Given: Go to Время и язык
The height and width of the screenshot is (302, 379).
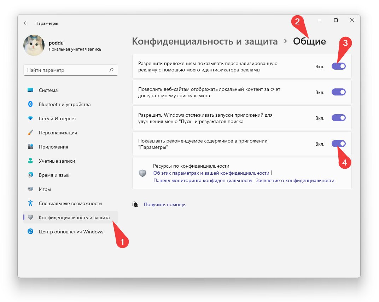Looking at the screenshot, I should pyautogui.click(x=71, y=175).
